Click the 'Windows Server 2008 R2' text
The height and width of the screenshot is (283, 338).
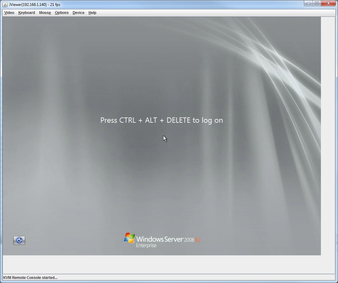coord(168,239)
